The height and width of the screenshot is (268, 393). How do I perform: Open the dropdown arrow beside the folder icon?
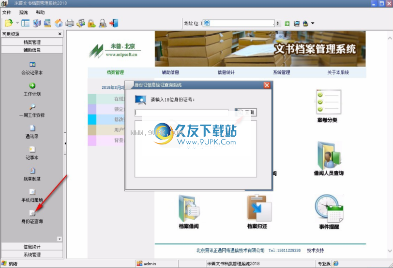(x=17, y=23)
